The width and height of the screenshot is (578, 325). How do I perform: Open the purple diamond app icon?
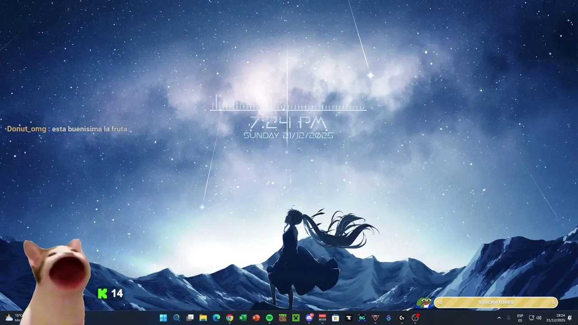[x=388, y=318]
